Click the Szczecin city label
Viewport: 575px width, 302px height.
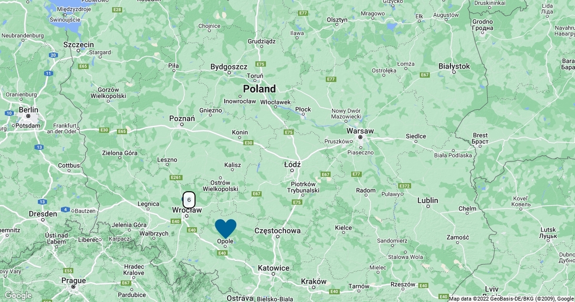click(x=79, y=44)
